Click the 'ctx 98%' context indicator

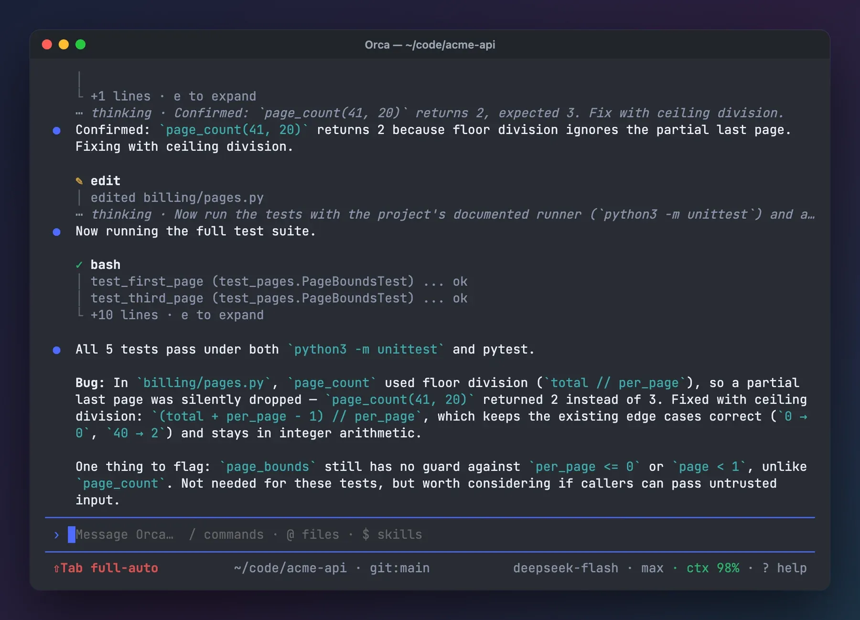(713, 568)
